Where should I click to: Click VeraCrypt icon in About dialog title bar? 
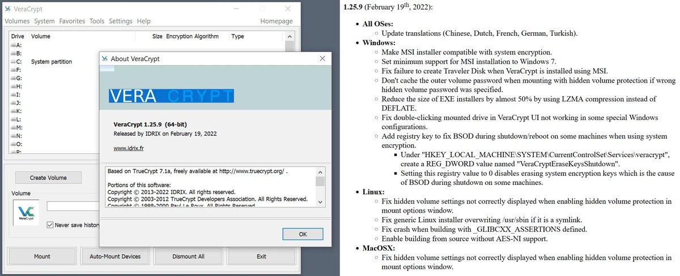pyautogui.click(x=105, y=58)
